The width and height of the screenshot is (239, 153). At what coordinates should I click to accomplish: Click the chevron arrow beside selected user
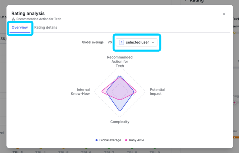(x=153, y=42)
